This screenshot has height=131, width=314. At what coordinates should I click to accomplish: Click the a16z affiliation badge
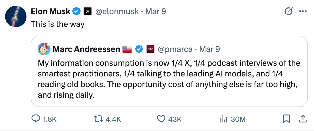click(150, 49)
